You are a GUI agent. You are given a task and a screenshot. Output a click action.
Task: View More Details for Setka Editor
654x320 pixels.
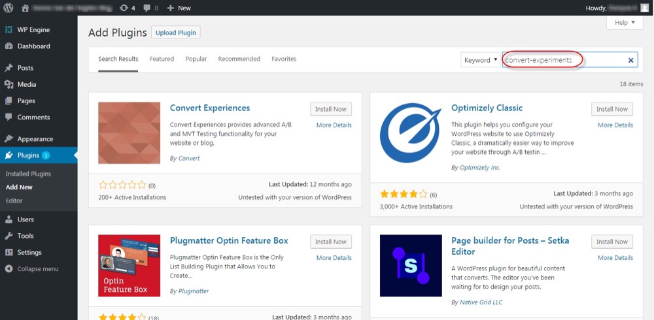click(x=615, y=257)
